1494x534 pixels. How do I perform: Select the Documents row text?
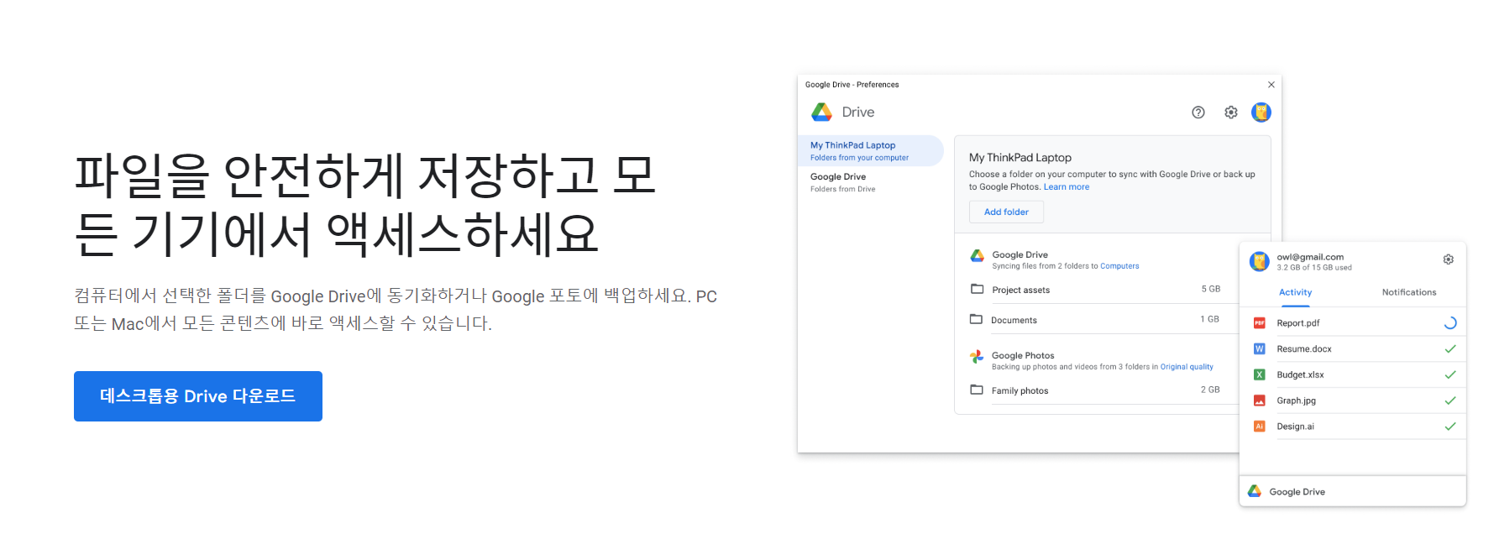(x=1014, y=321)
